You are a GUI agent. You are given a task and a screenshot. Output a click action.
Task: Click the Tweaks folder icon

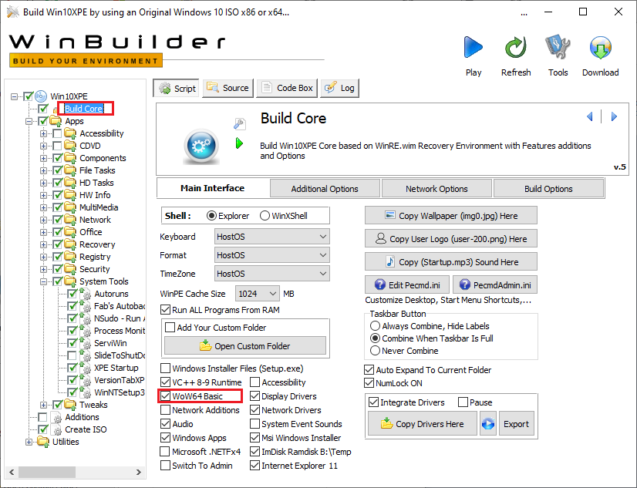coord(70,405)
